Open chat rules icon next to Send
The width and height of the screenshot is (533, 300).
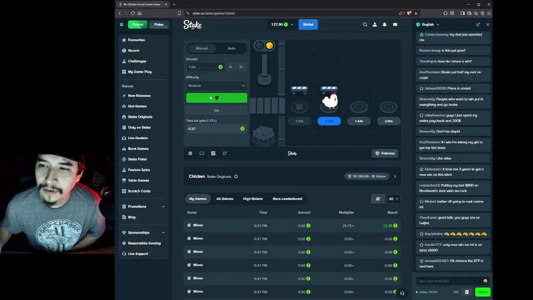coord(467,292)
